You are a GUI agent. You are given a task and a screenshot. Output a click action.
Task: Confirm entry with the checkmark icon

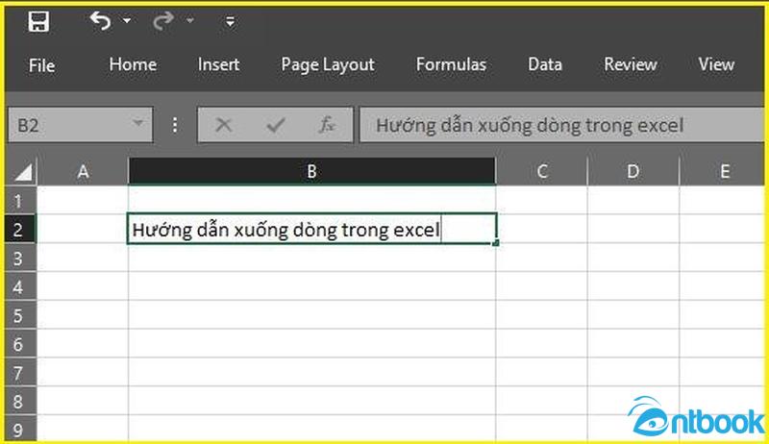[276, 125]
